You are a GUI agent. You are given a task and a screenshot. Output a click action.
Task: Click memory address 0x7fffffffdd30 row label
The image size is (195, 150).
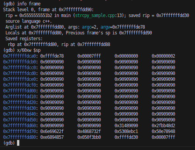click(19, 108)
